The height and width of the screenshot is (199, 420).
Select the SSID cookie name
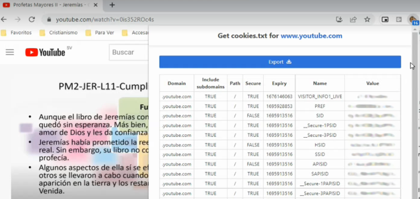tap(320, 155)
